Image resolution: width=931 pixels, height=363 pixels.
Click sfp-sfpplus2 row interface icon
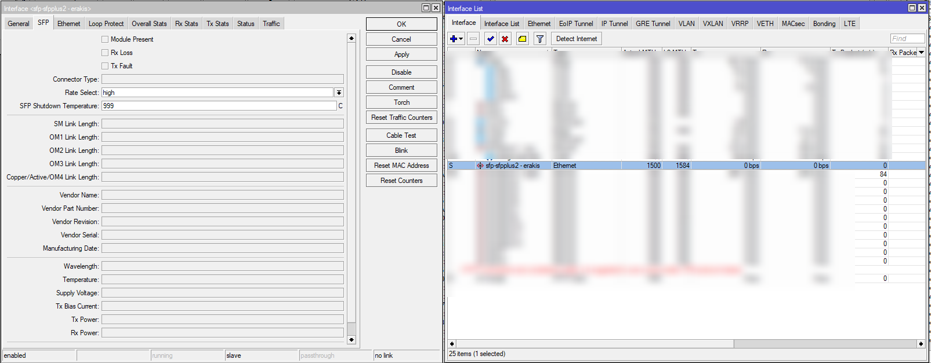click(x=480, y=166)
